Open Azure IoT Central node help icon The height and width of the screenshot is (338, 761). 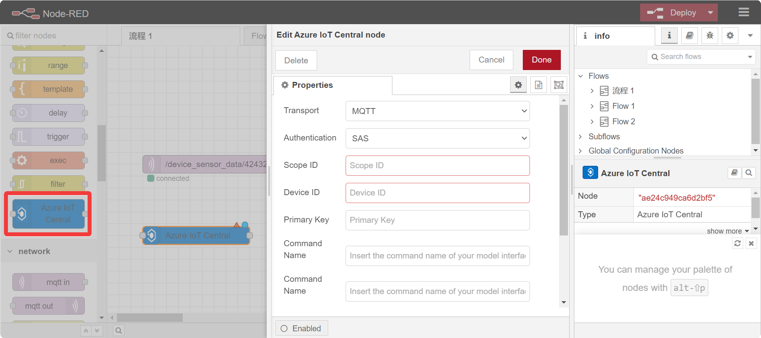pyautogui.click(x=734, y=173)
